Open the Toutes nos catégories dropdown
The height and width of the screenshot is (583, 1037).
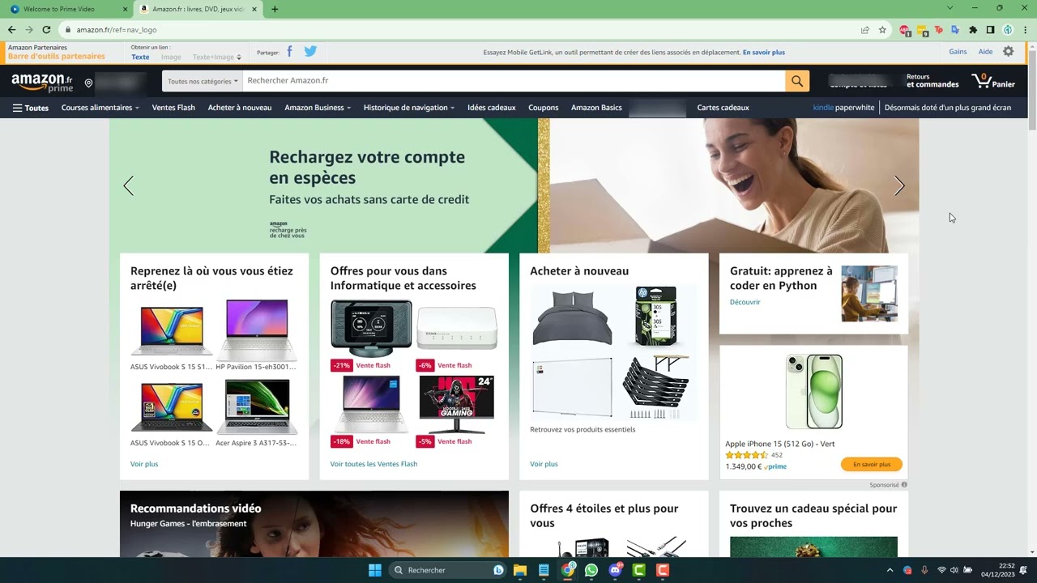(203, 81)
